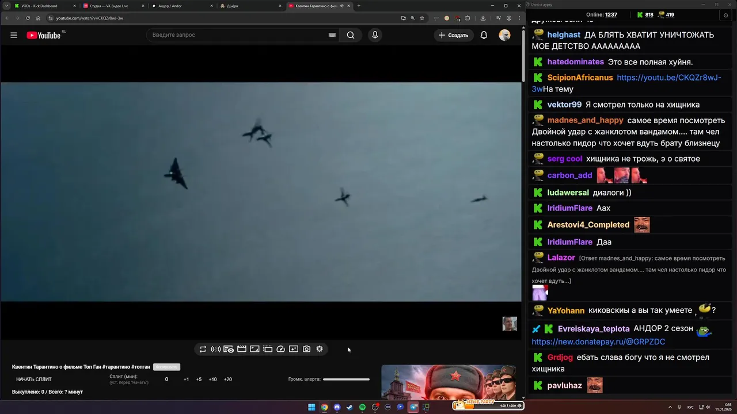Click the YouTube search magnifier button

coord(351,35)
